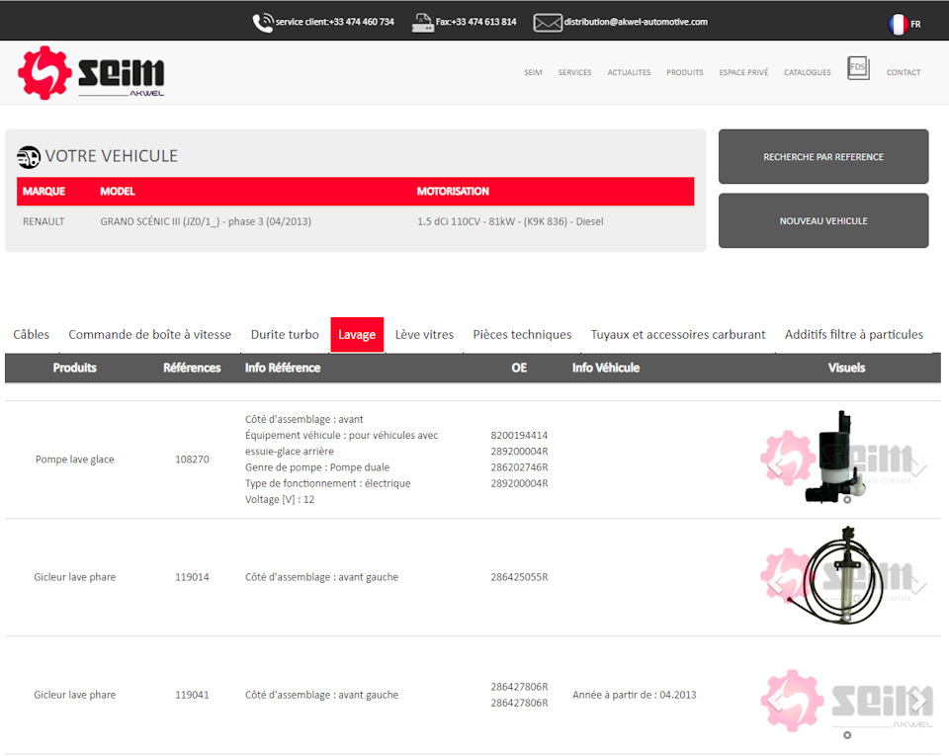The height and width of the screenshot is (756, 949).
Task: Show previous image for reference 119014
Action: click(x=775, y=584)
